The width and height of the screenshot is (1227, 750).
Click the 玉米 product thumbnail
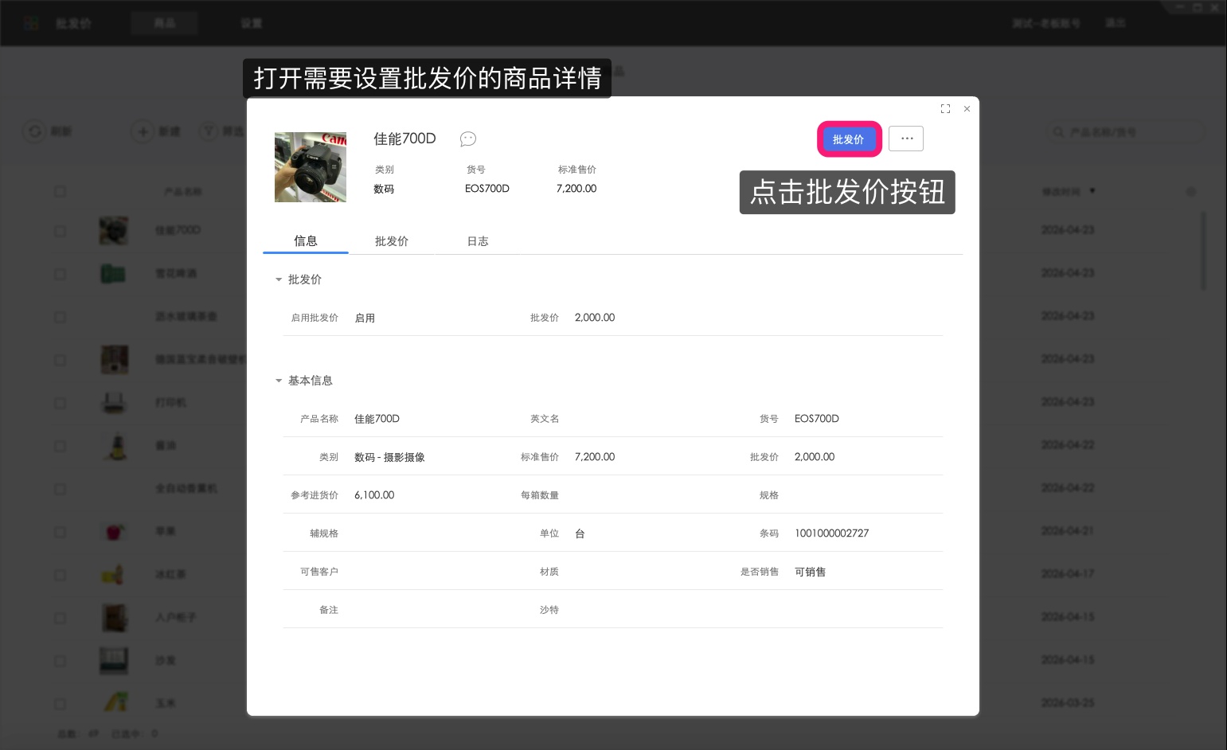[117, 704]
